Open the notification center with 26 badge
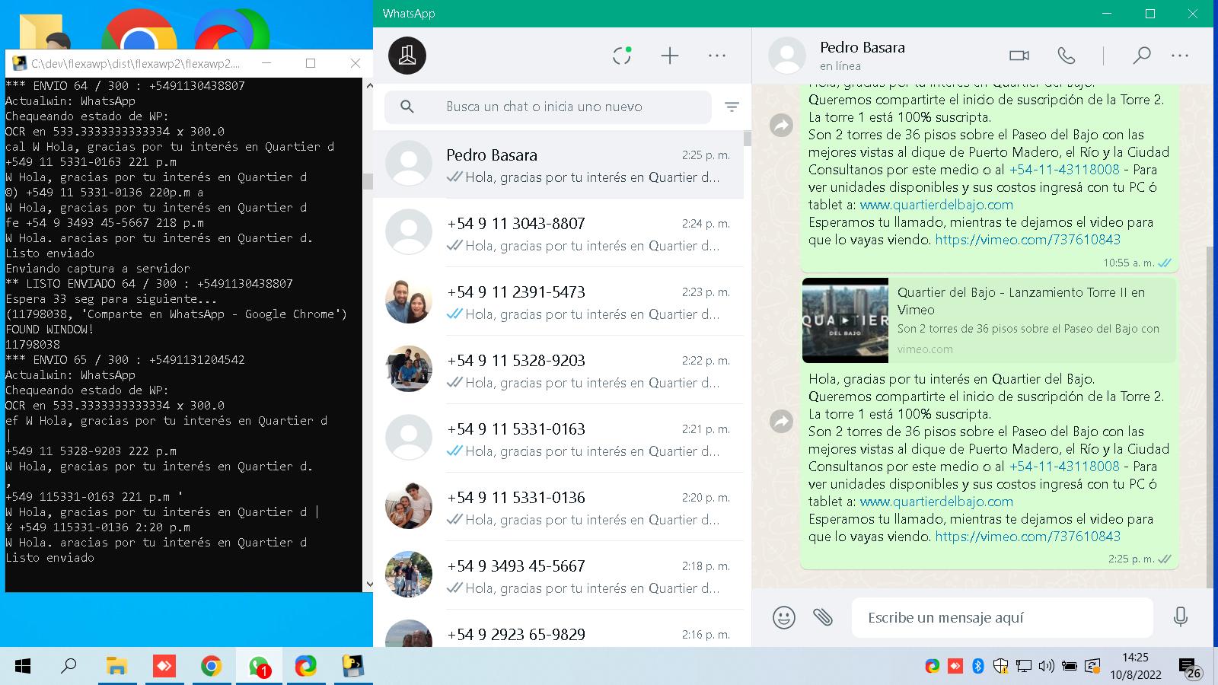Viewport: 1218px width, 685px height. click(1190, 668)
